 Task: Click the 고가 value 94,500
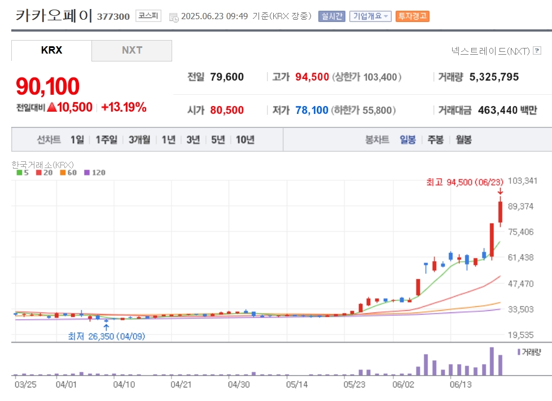point(312,77)
